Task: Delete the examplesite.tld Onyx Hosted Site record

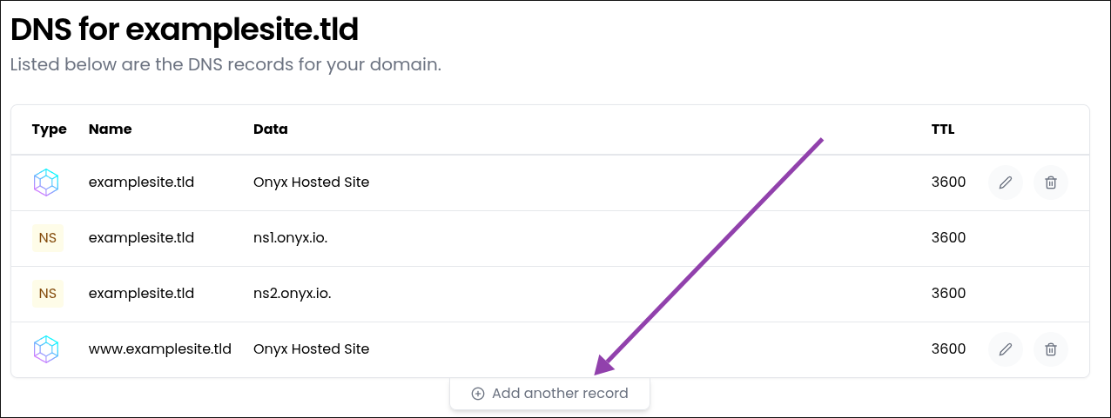Action: (x=1051, y=182)
